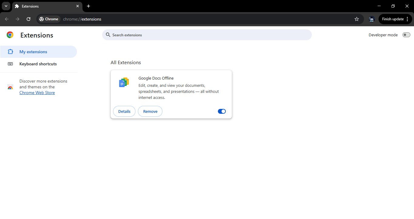Click the Chrome logo beside Extensions title

(10, 35)
